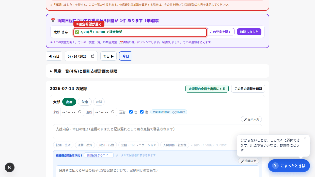The height and width of the screenshot is (177, 315).
Task: Open clock picker for 退所 time
Action: 113,112
